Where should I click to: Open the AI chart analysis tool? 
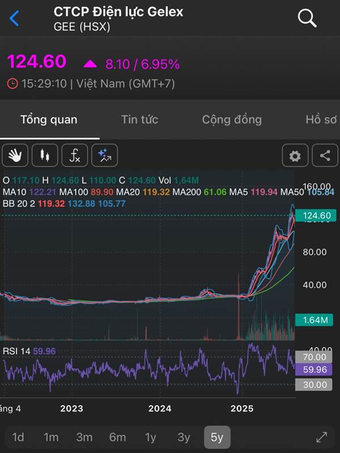pyautogui.click(x=104, y=155)
